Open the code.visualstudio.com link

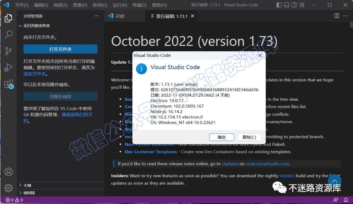coord(267,164)
